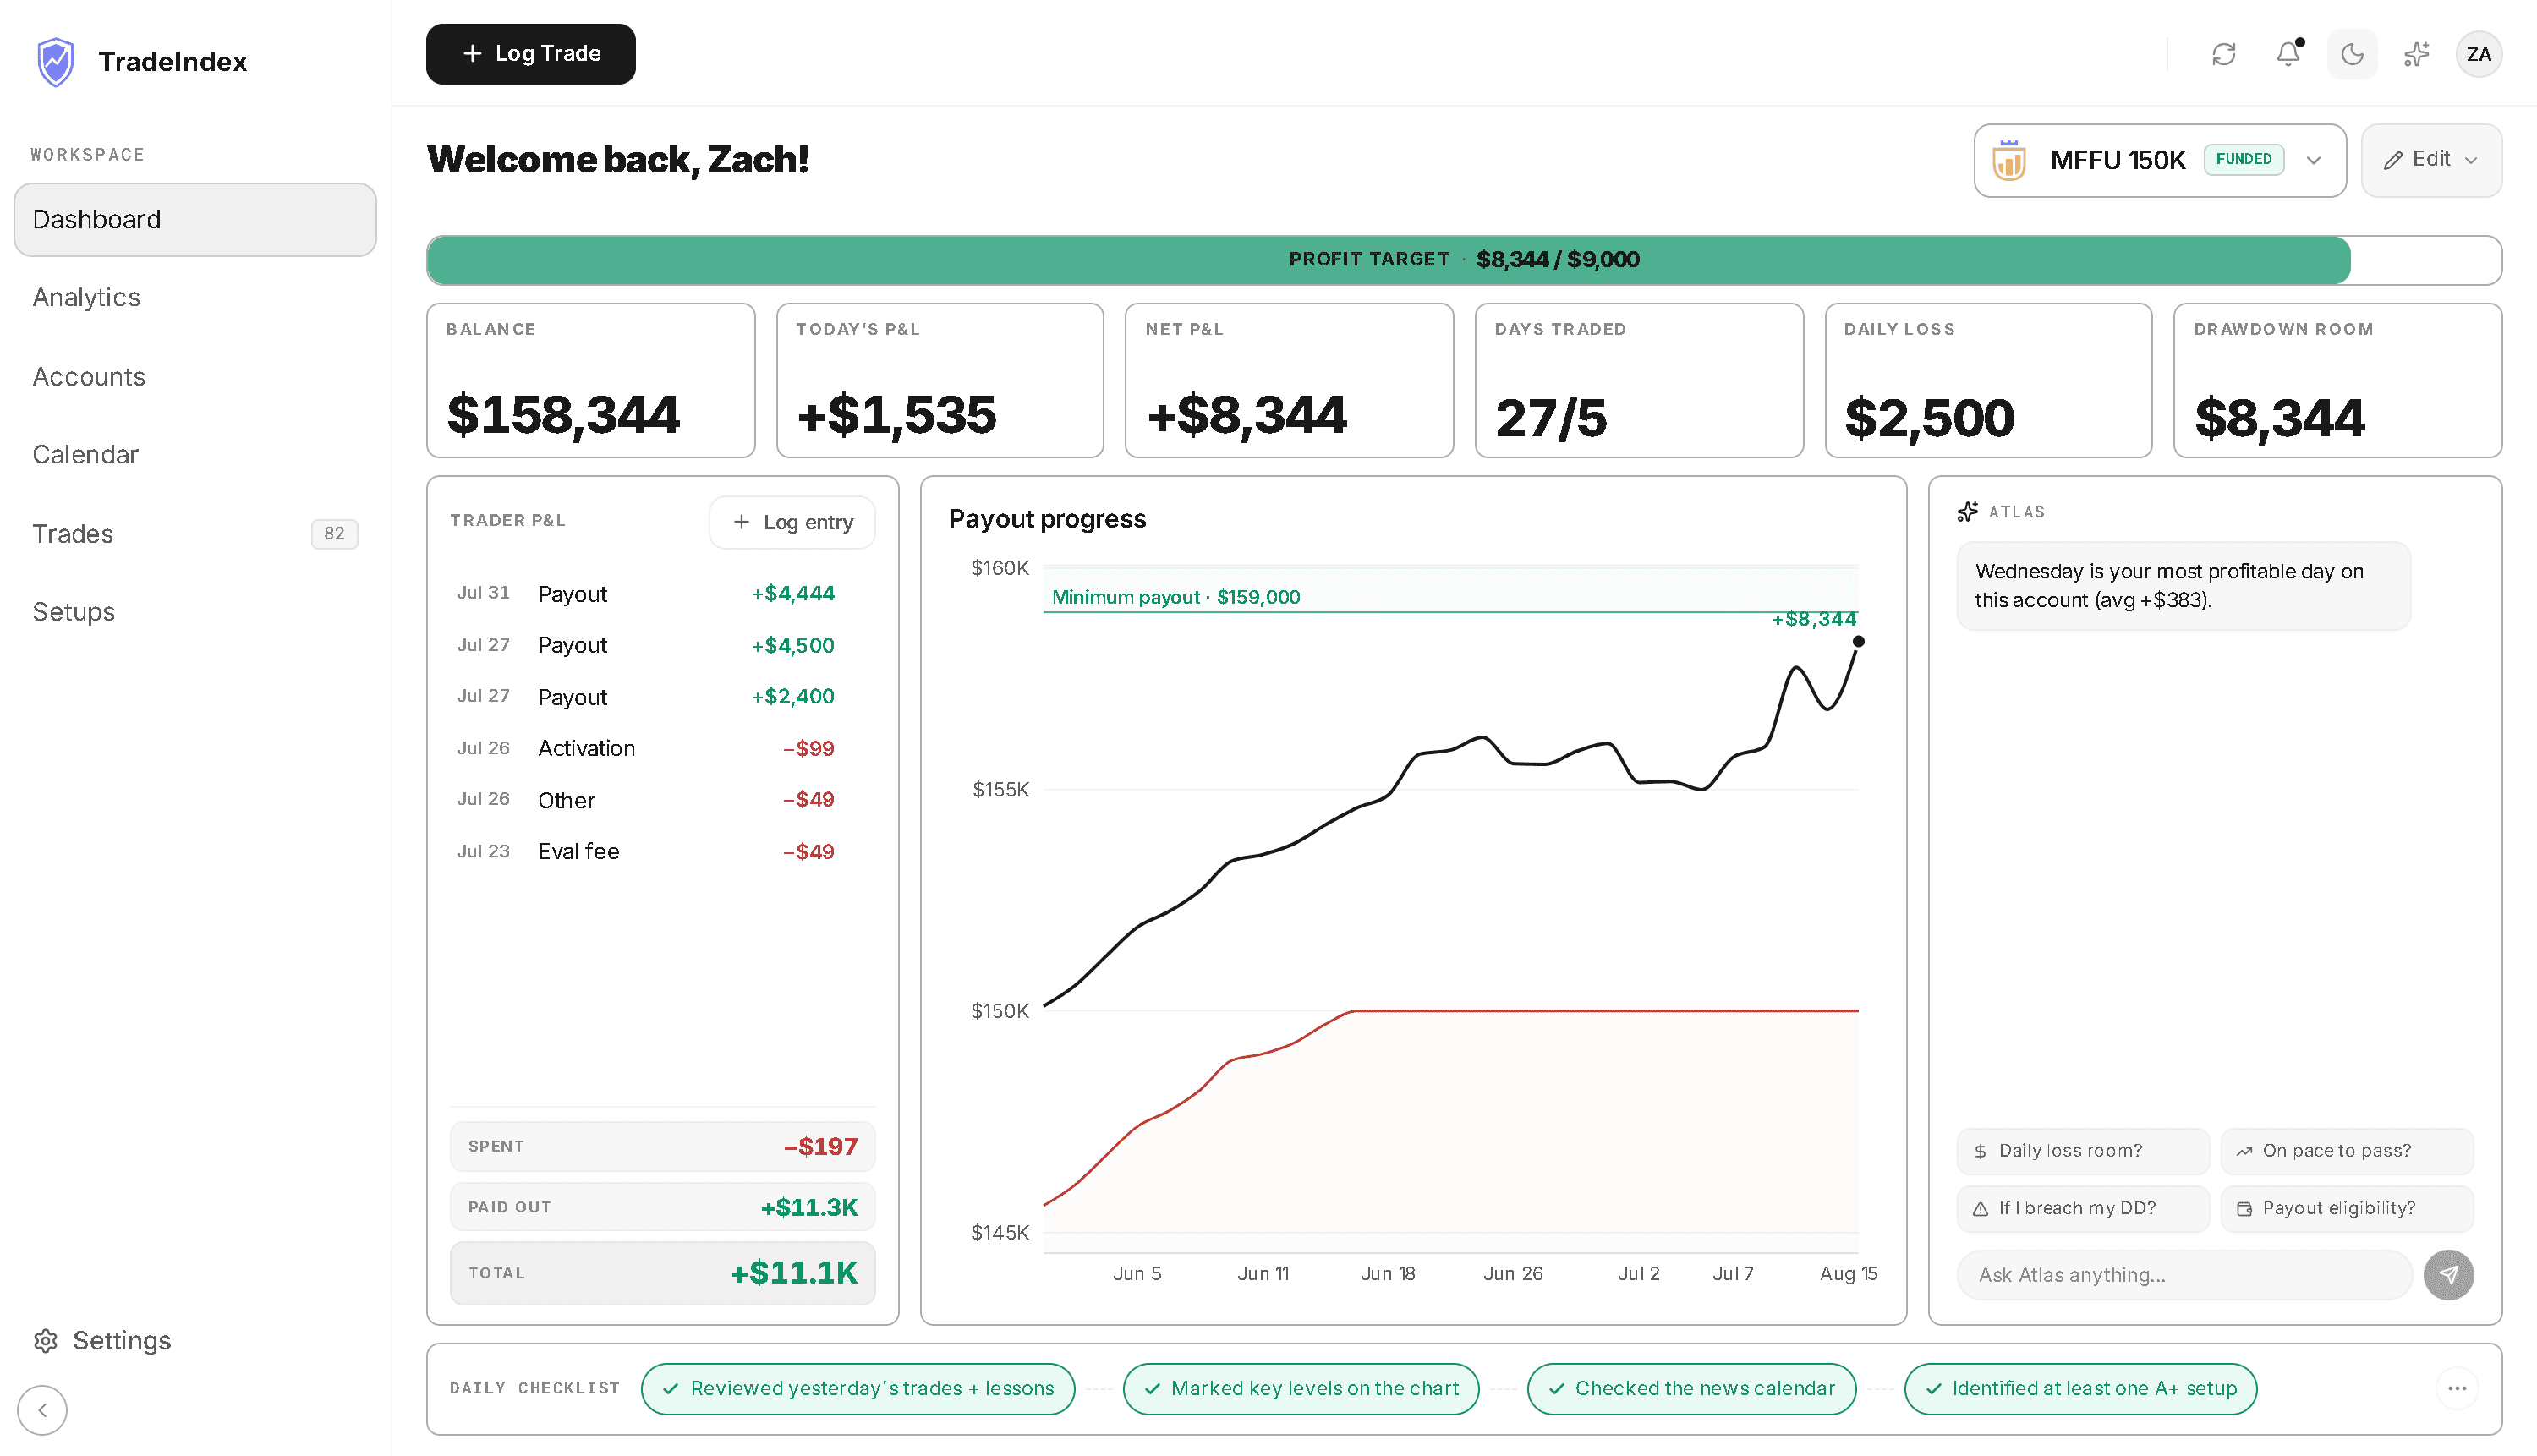Click the refresh sync icon

(2223, 54)
